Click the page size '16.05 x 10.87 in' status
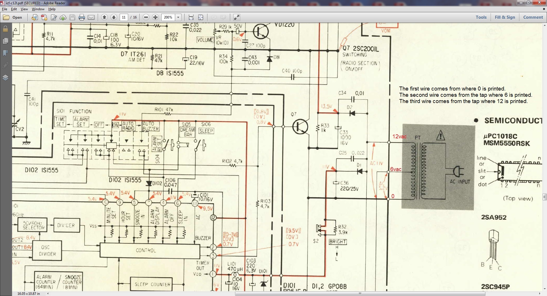This screenshot has width=547, height=296. [28, 293]
